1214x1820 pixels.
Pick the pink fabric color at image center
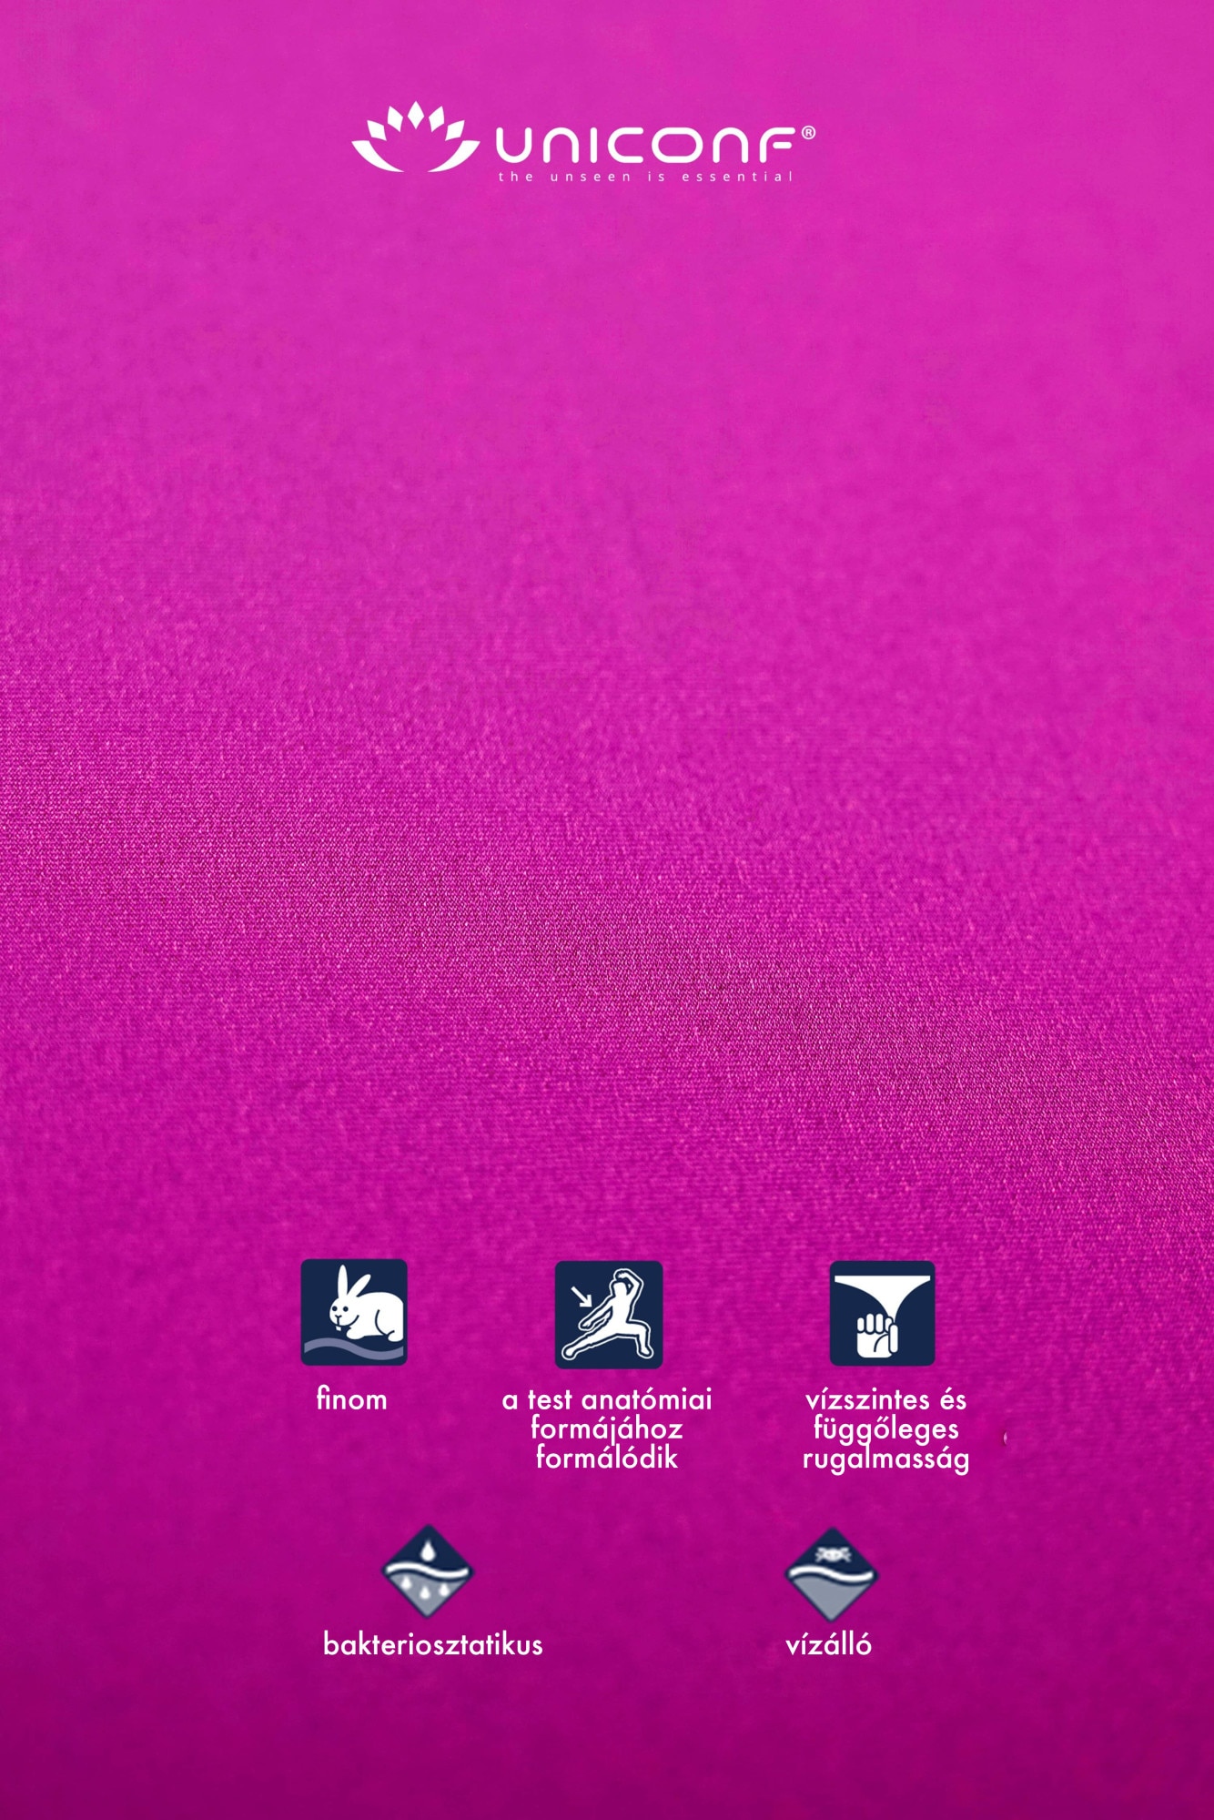(607, 910)
